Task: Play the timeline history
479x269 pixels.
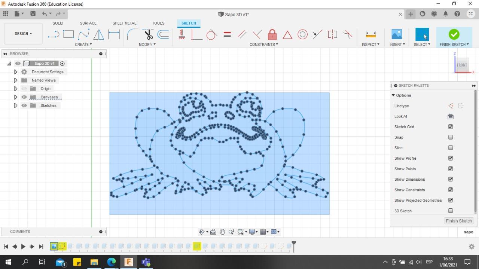Action: 23,247
